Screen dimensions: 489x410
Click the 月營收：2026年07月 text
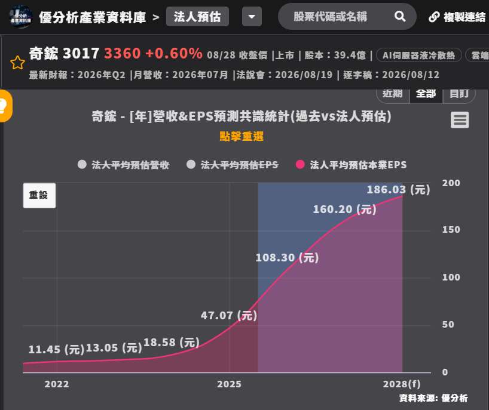tap(181, 75)
